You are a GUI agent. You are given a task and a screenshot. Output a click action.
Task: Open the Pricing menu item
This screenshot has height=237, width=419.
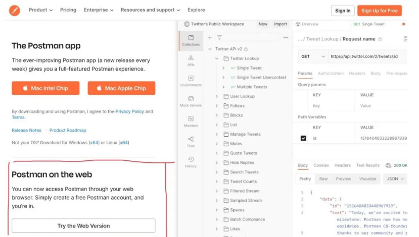click(68, 10)
